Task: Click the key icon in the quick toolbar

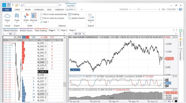Action: (x=13, y=5)
